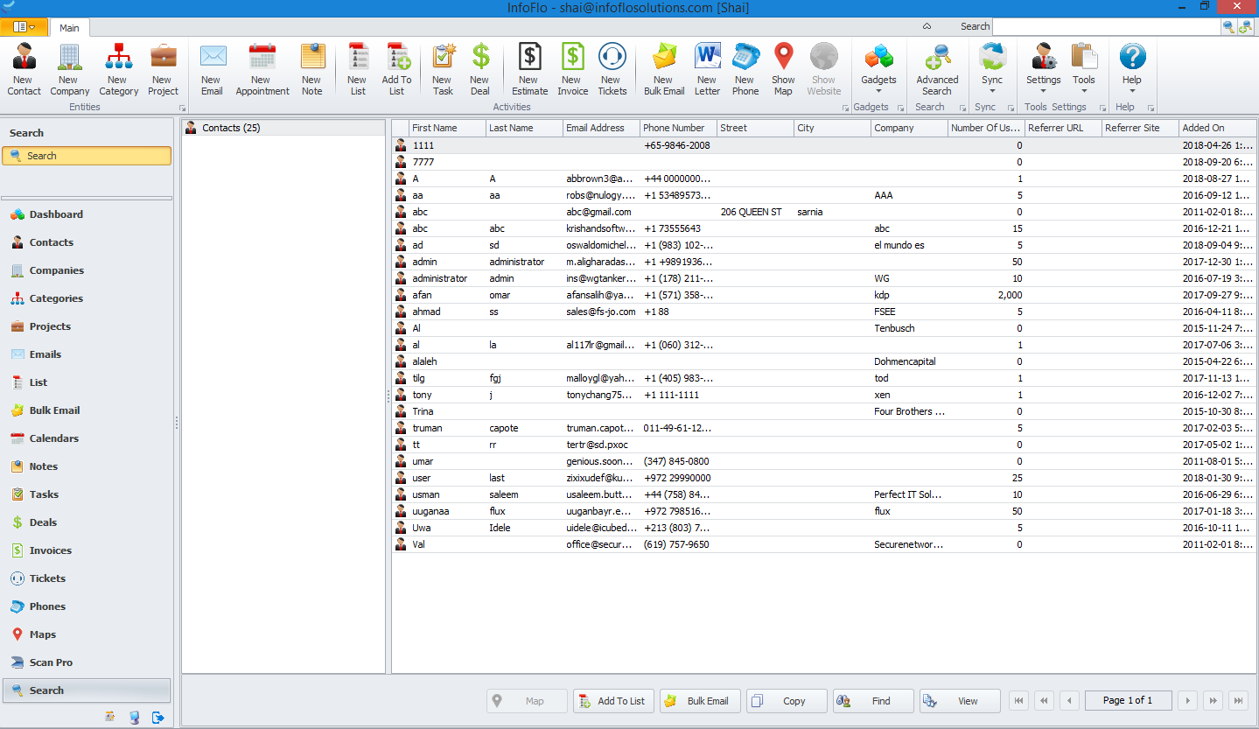Sort by the Last Name column header

[x=523, y=128]
